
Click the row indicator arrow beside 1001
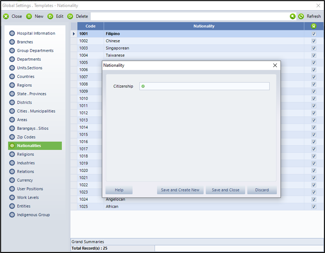coord(74,34)
